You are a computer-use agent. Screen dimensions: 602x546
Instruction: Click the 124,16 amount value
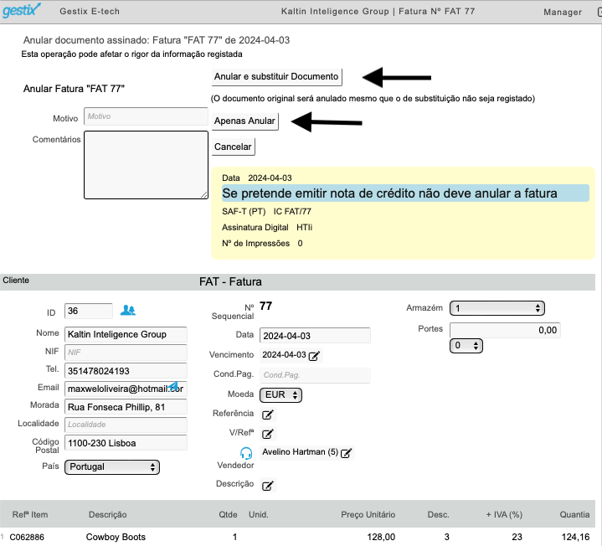tap(575, 537)
